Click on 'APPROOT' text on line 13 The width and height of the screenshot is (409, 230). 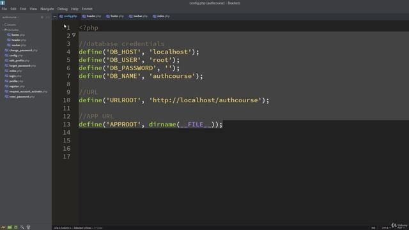click(x=123, y=125)
